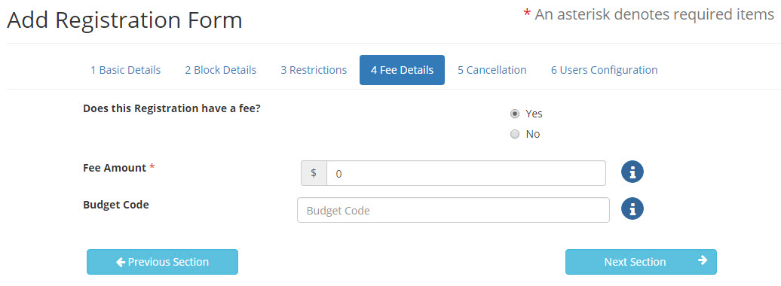
Task: Click the Previous Section button
Action: [162, 262]
